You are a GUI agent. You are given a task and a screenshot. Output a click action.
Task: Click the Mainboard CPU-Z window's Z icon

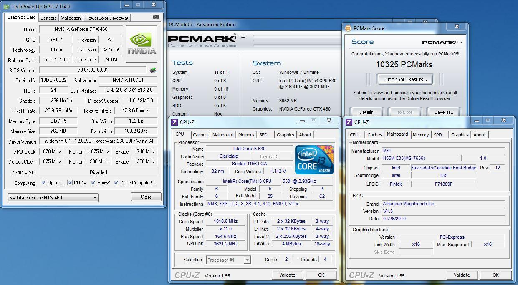[349, 122]
